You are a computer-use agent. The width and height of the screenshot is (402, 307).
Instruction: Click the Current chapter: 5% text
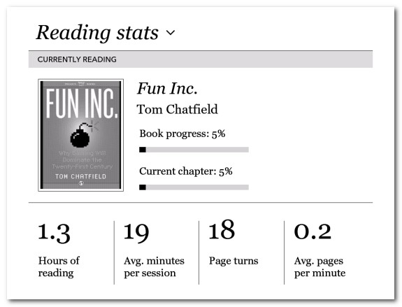click(186, 171)
